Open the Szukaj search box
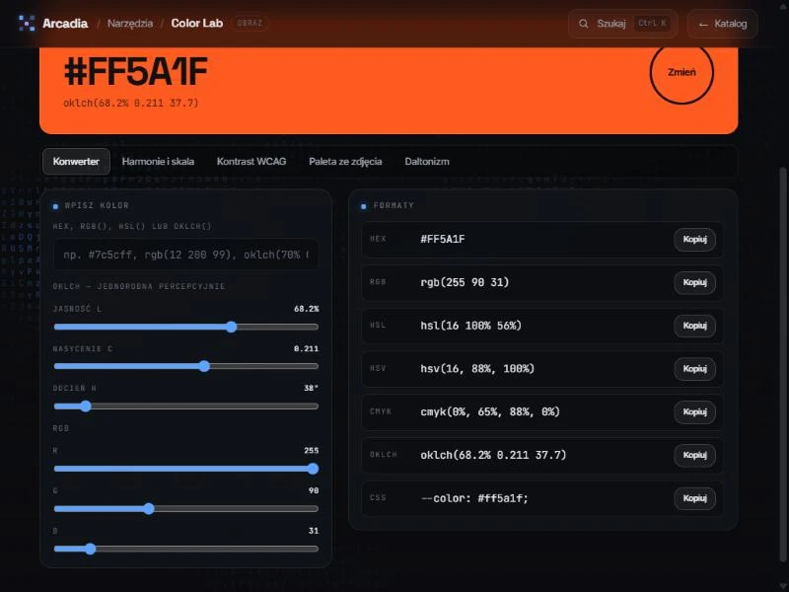The width and height of the screenshot is (789, 592). [623, 24]
